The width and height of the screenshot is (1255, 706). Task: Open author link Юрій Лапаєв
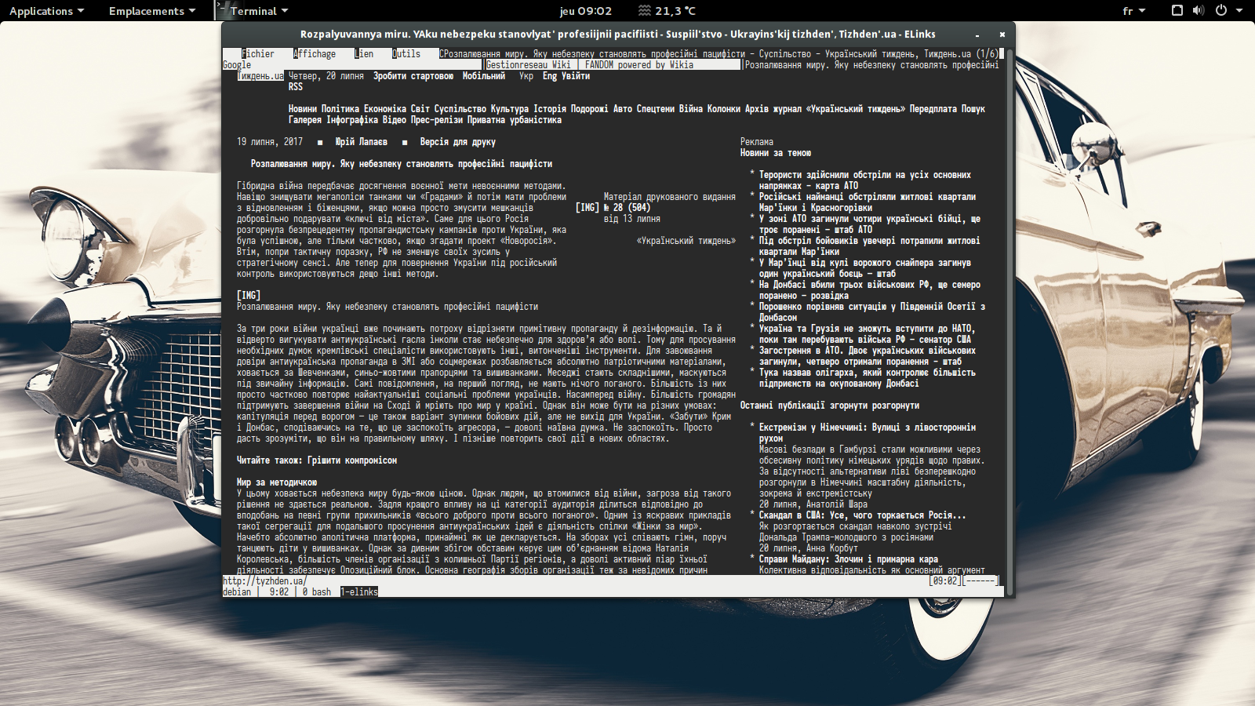[362, 142]
